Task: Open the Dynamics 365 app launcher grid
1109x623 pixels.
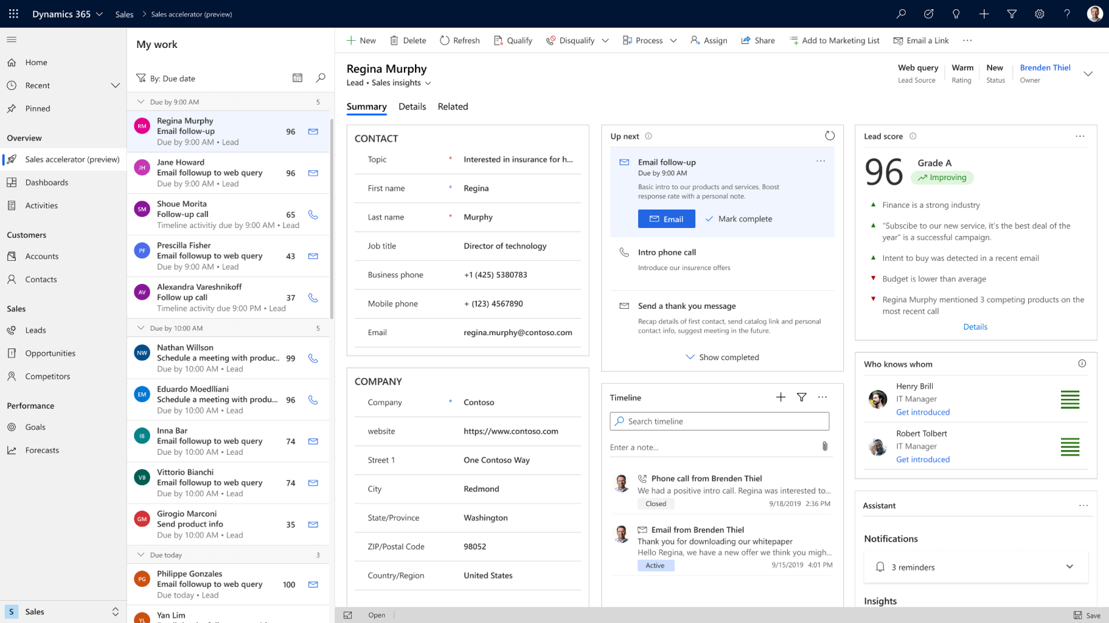Action: click(x=13, y=14)
